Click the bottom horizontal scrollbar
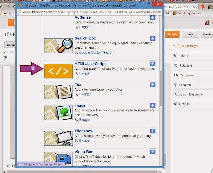Screen dimensions: 213x173 pyautogui.click(x=82, y=172)
